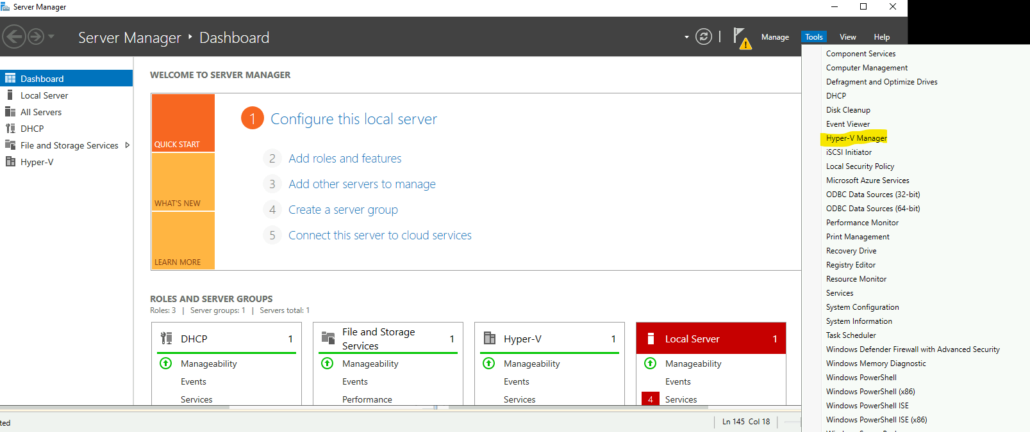
Task: Open the navigation history dropdown arrow
Action: pos(51,36)
